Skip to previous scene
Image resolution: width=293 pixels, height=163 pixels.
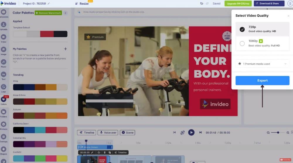point(174,133)
